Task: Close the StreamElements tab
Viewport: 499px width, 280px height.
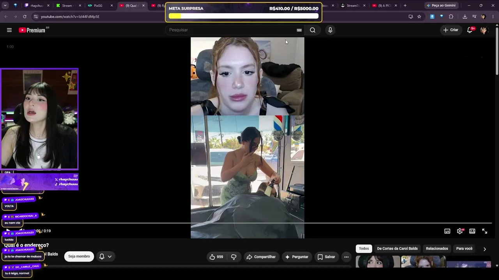Action: [365, 5]
